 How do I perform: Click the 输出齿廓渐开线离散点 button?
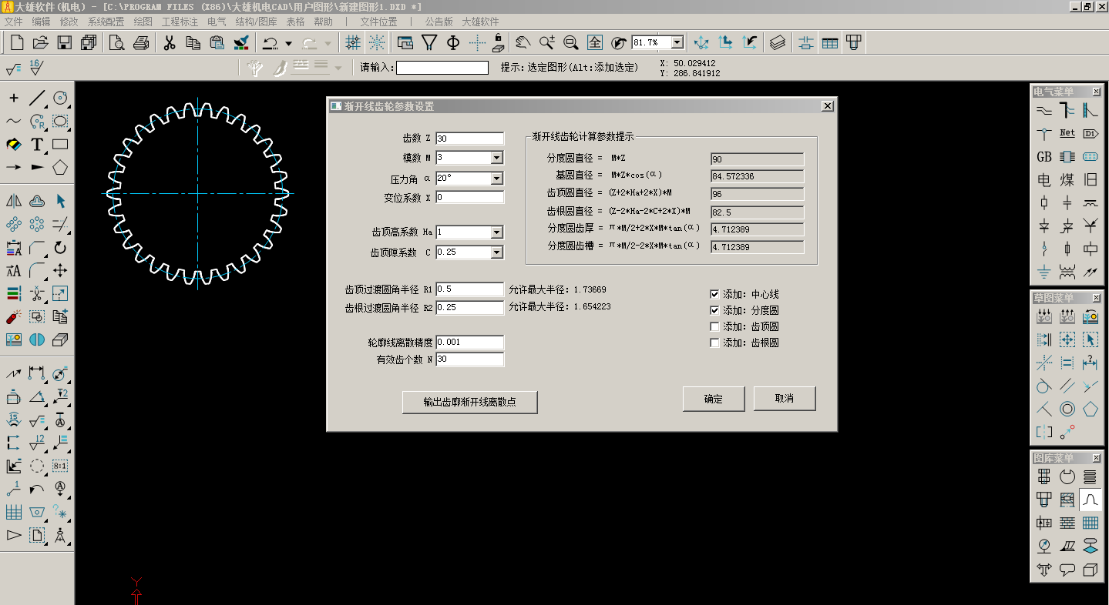[x=470, y=402]
